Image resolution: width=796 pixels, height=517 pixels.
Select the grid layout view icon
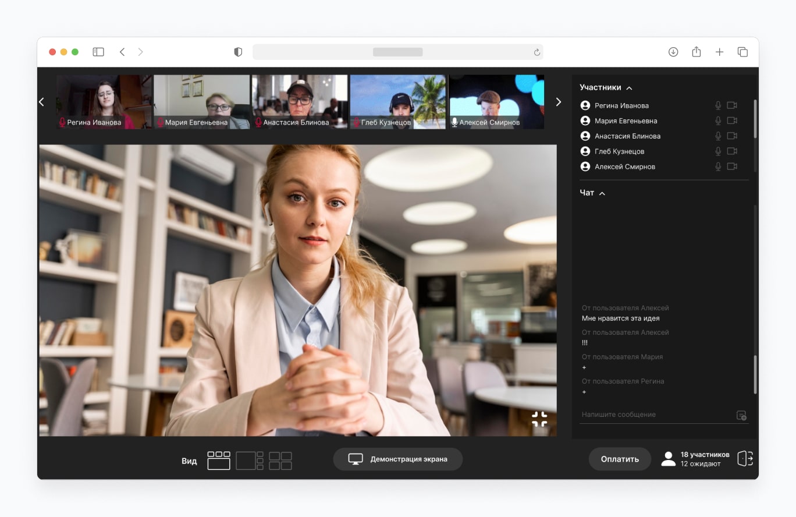[x=280, y=461]
